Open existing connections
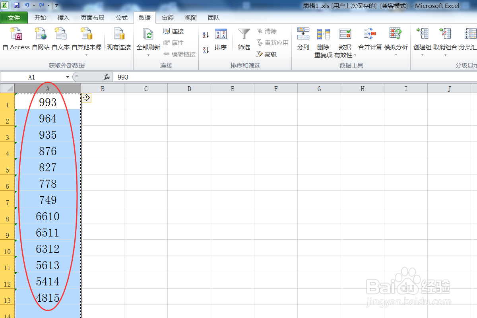This screenshot has height=318, width=477. point(119,39)
